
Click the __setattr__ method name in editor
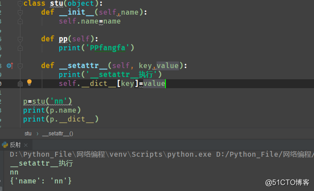point(83,65)
